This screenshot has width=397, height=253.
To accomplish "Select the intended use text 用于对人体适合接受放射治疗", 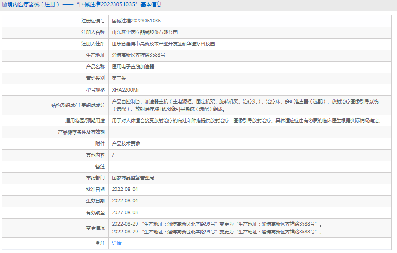I will coord(247,121).
